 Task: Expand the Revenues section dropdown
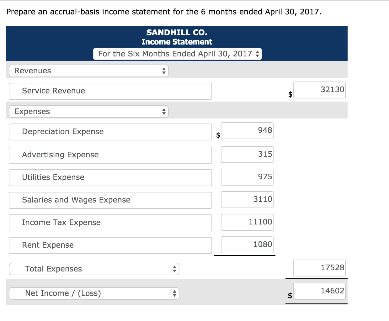(89, 71)
